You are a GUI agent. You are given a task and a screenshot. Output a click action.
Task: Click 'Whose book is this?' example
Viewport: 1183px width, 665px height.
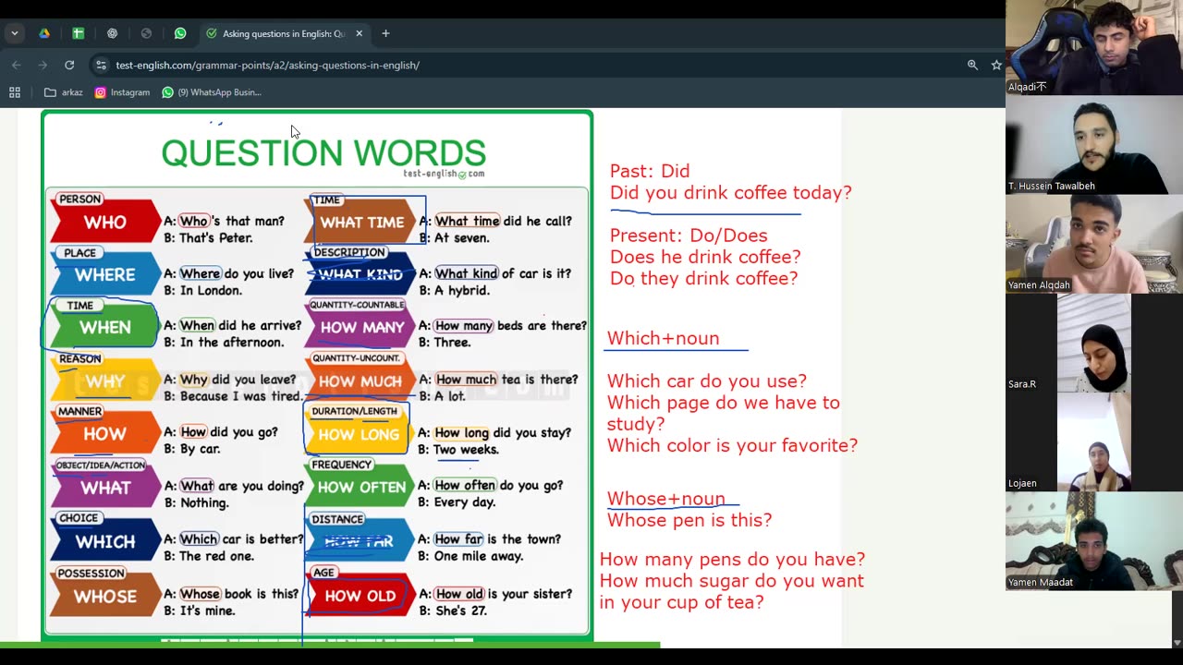pyautogui.click(x=239, y=594)
